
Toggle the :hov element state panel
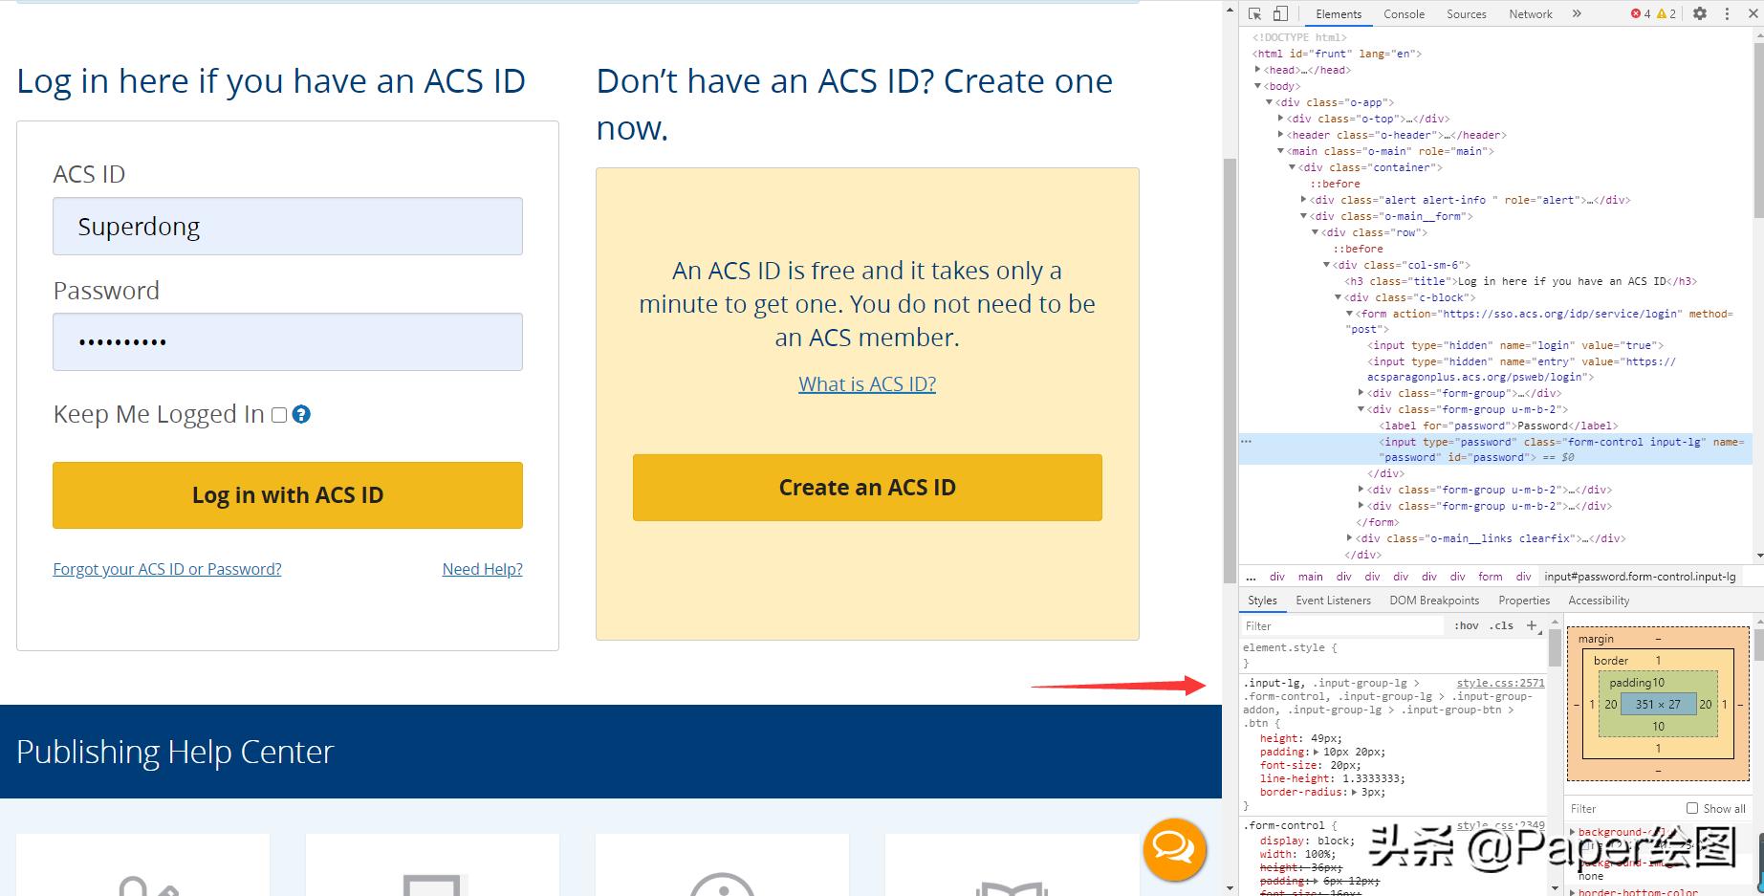click(1466, 625)
